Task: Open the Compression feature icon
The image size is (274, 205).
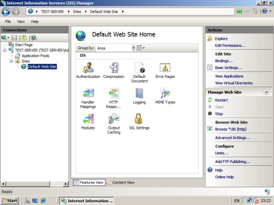Action: (x=114, y=71)
